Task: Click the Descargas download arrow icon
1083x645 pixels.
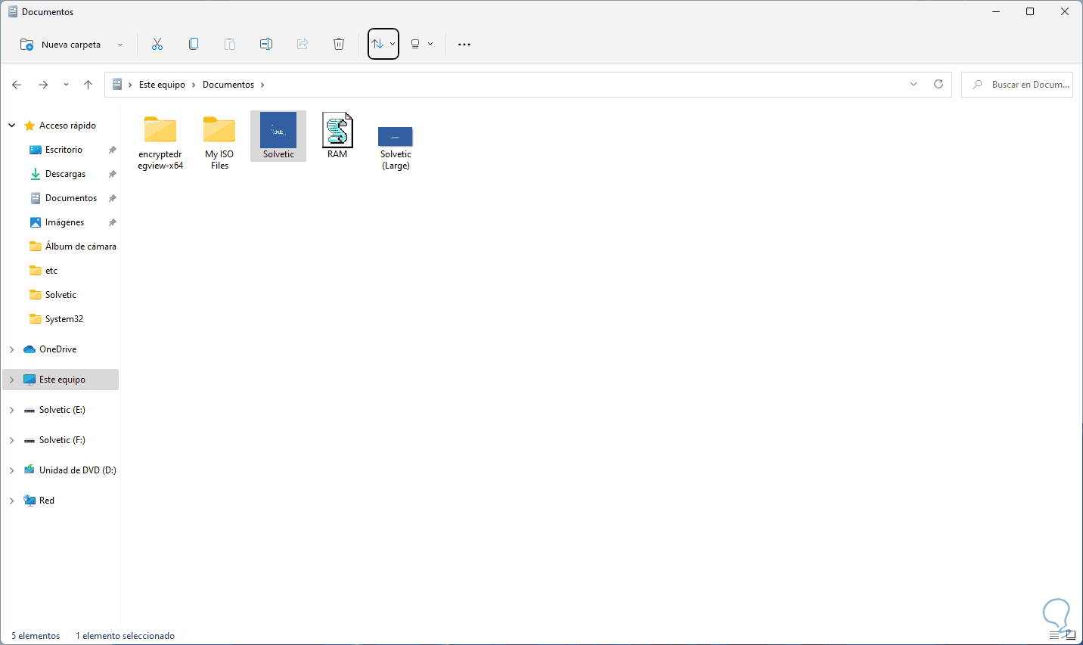Action: coord(35,174)
